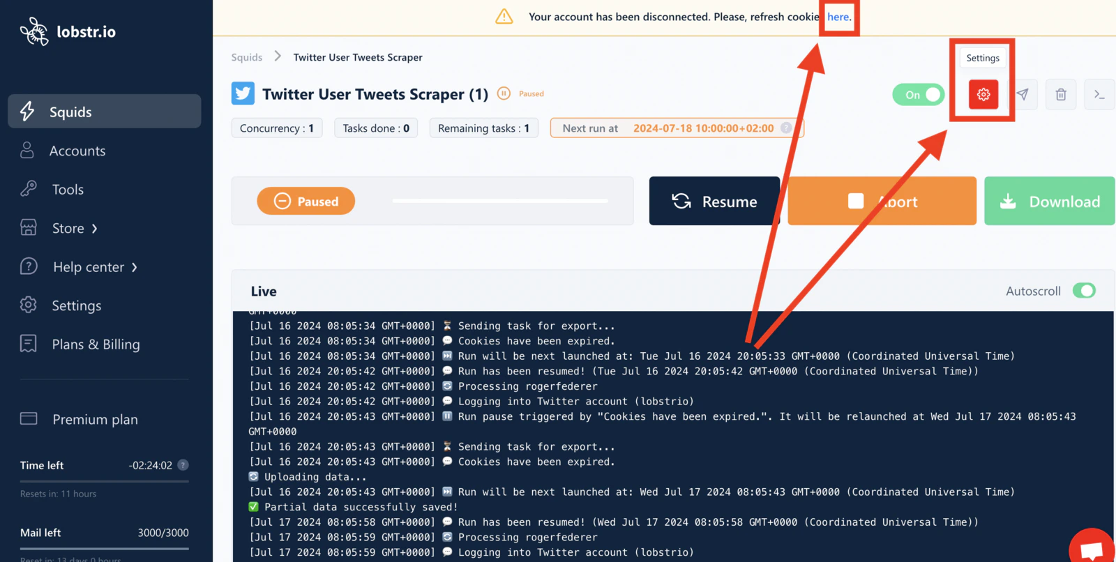
Task: Click the Tasks done : 0 badge
Action: pos(376,128)
